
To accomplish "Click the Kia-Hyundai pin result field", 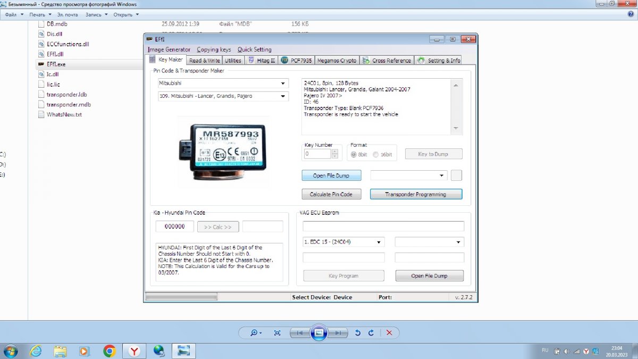I will 263,227.
